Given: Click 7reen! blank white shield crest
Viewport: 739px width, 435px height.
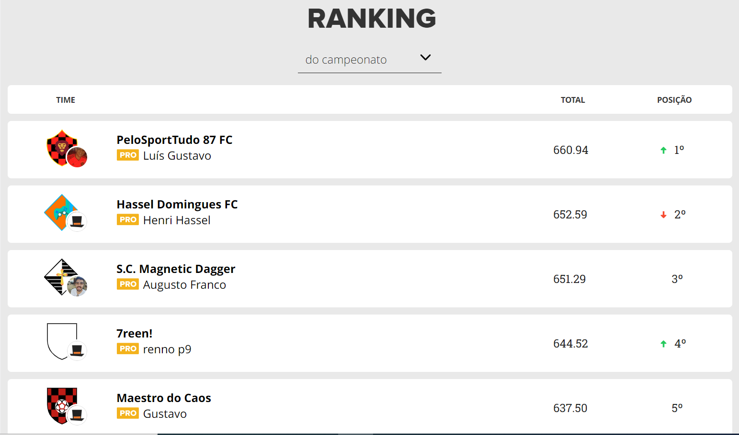Looking at the screenshot, I should point(62,341).
